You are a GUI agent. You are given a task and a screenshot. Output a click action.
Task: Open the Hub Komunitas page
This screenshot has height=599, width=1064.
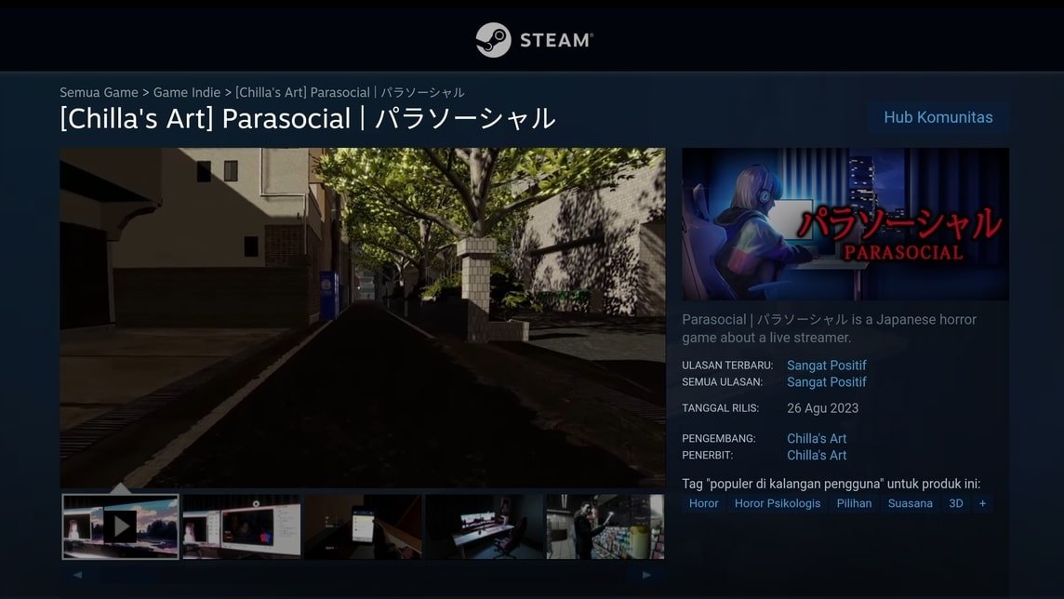click(x=938, y=117)
